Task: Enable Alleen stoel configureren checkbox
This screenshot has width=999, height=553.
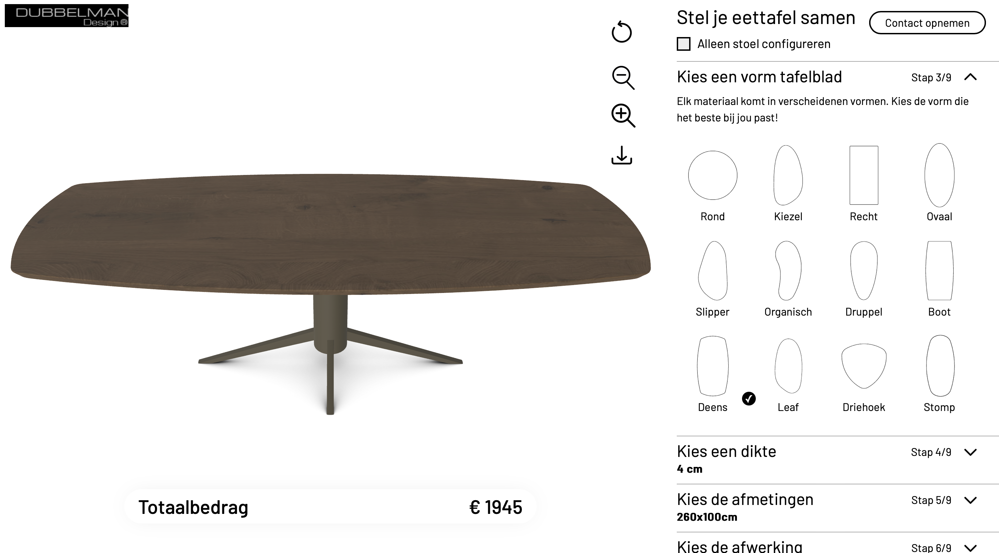Action: (683, 44)
